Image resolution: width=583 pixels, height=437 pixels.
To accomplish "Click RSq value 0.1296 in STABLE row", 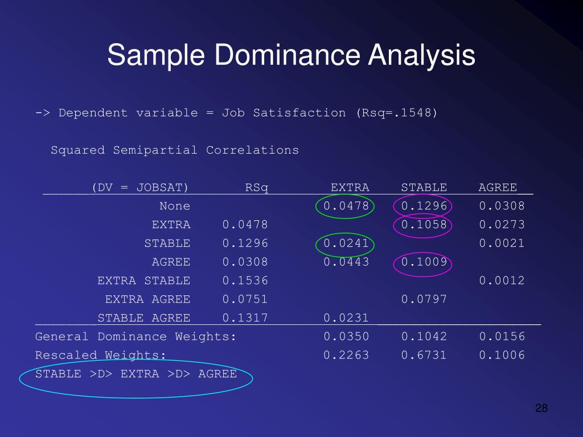I will point(245,243).
